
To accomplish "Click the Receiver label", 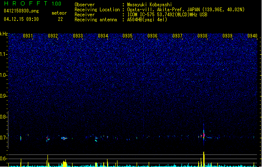I will pos(85,15).
